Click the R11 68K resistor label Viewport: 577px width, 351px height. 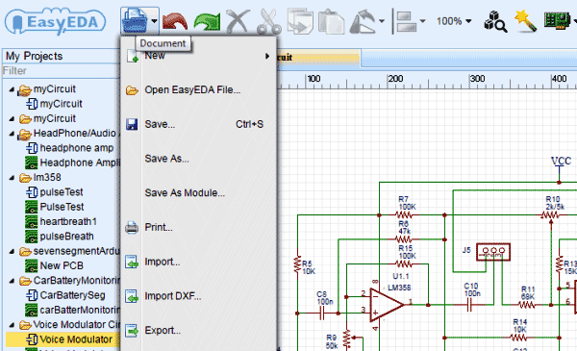[x=528, y=293]
